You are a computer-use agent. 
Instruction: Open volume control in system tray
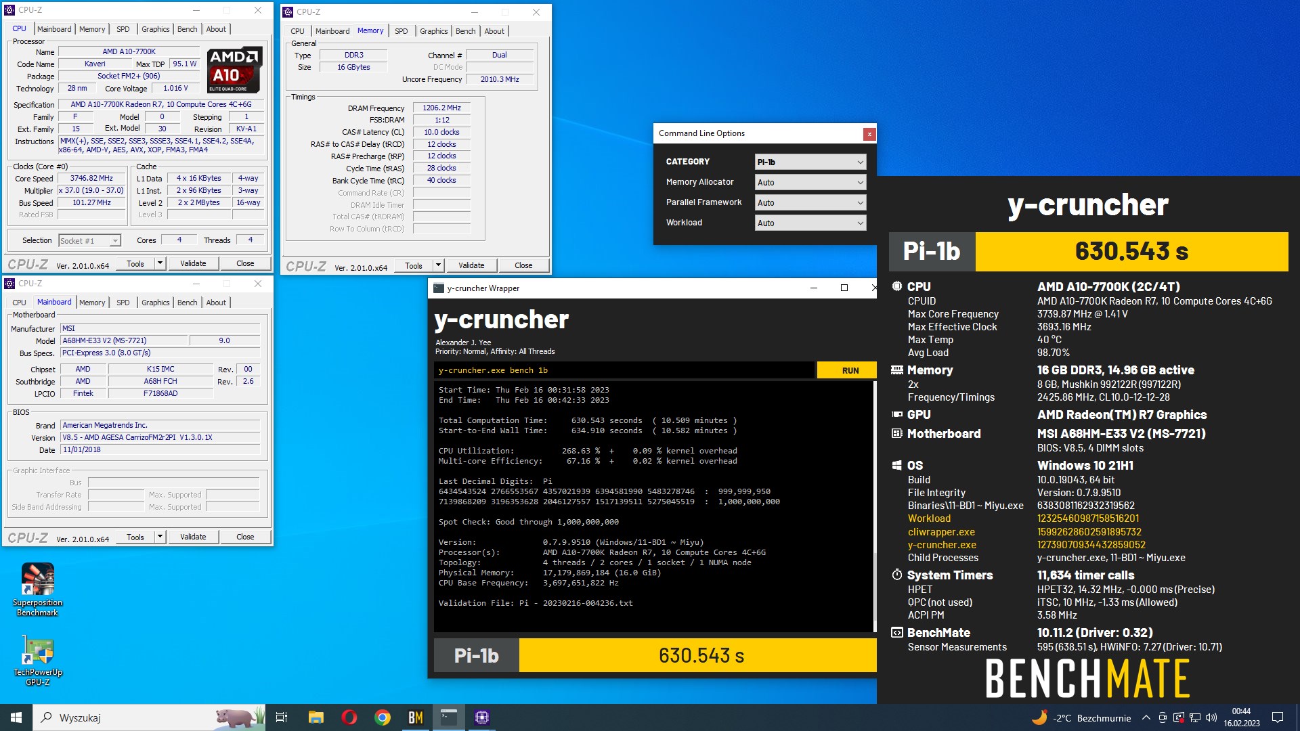pyautogui.click(x=1211, y=718)
